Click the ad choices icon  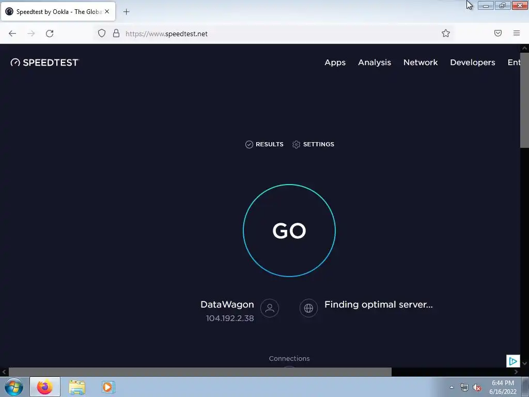tap(513, 361)
